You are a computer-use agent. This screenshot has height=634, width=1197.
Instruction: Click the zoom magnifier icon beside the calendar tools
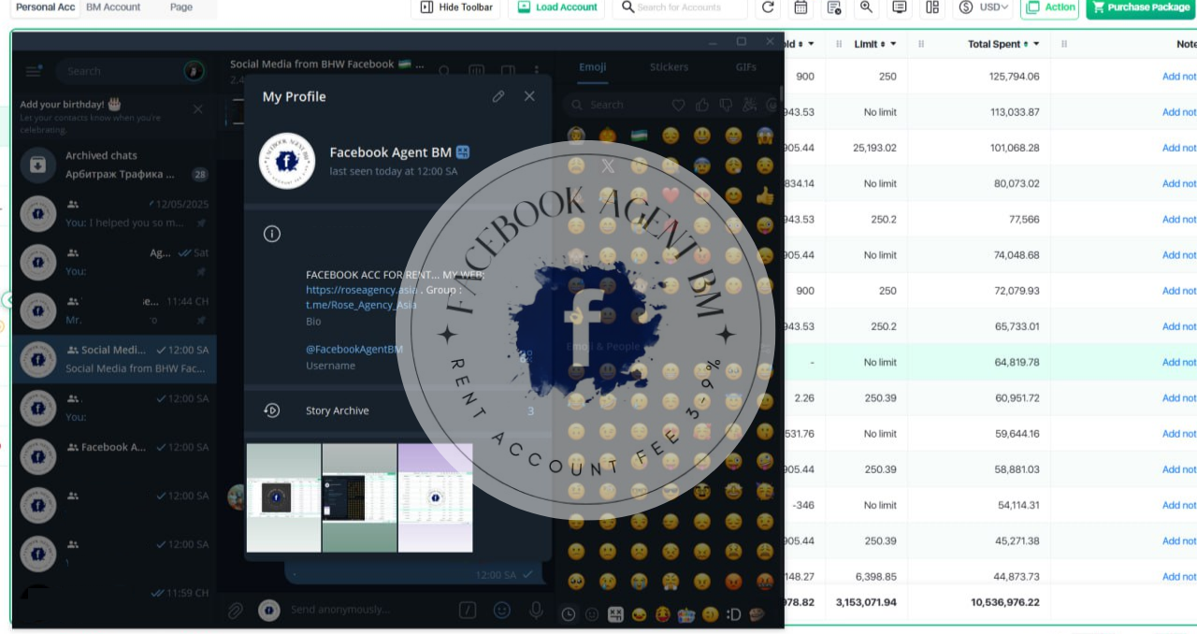click(x=866, y=7)
